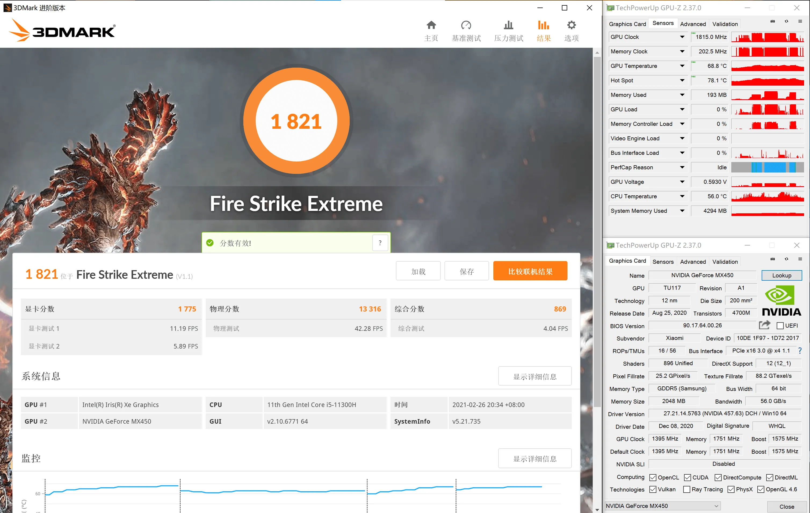This screenshot has width=810, height=513.
Task: Open GPU Load sensor dropdown
Action: click(682, 109)
